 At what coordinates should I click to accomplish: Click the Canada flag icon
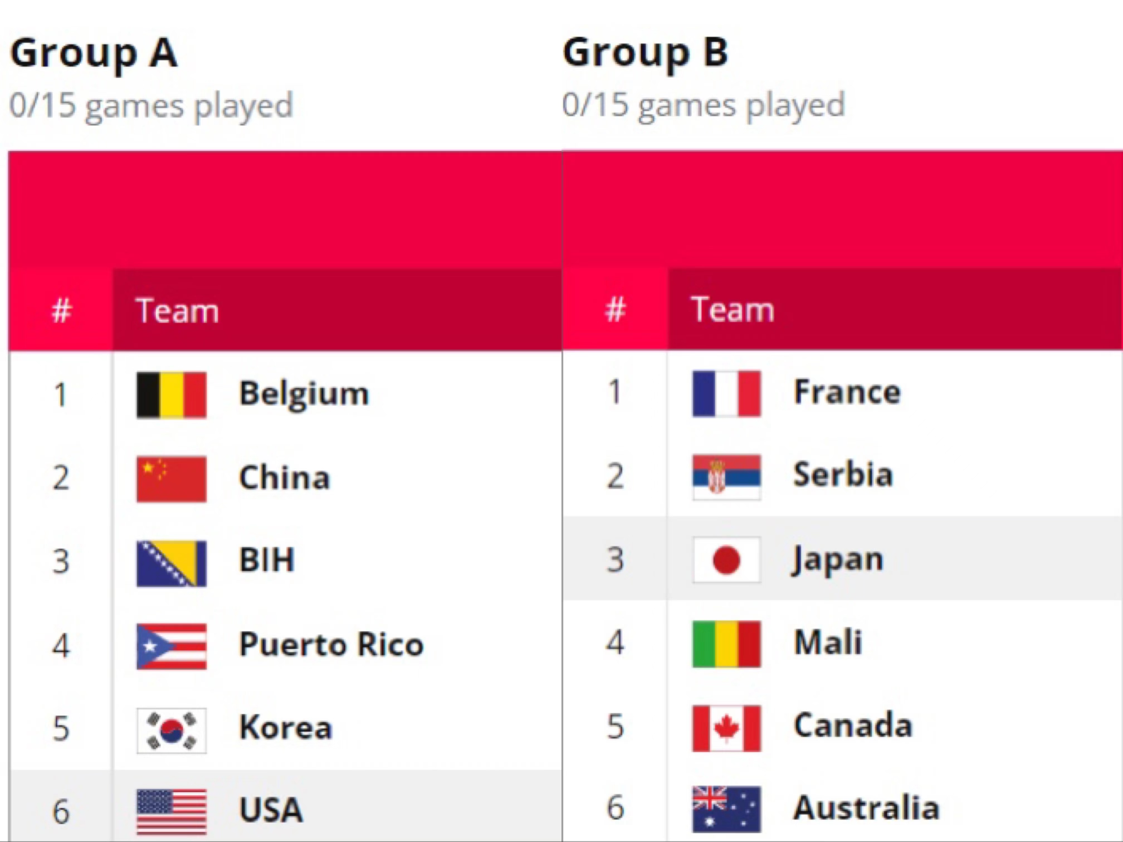(x=726, y=728)
